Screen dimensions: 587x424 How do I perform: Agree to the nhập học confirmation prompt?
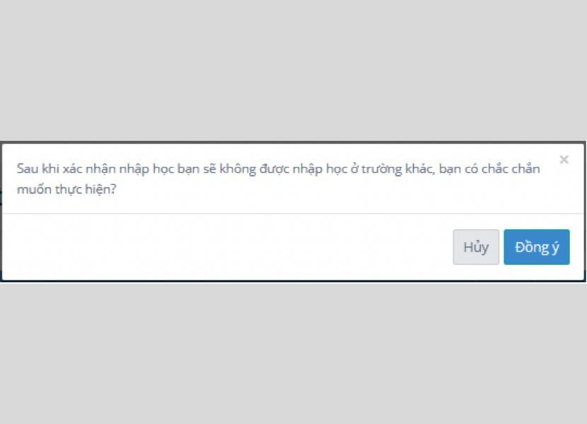pyautogui.click(x=537, y=247)
